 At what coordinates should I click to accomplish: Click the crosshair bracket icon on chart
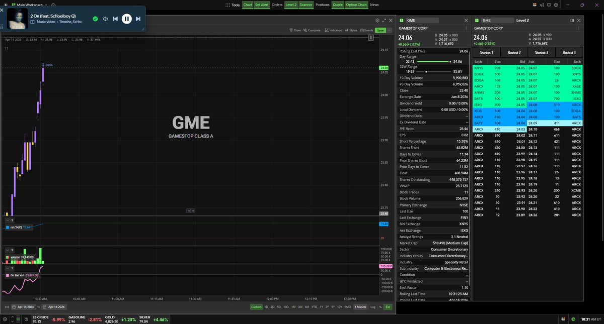click(x=7, y=48)
